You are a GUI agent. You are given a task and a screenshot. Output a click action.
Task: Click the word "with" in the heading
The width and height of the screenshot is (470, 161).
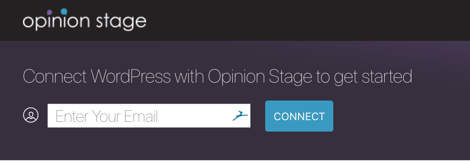pyautogui.click(x=189, y=76)
